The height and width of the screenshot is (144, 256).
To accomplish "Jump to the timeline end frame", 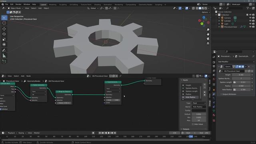I will 115,133.
